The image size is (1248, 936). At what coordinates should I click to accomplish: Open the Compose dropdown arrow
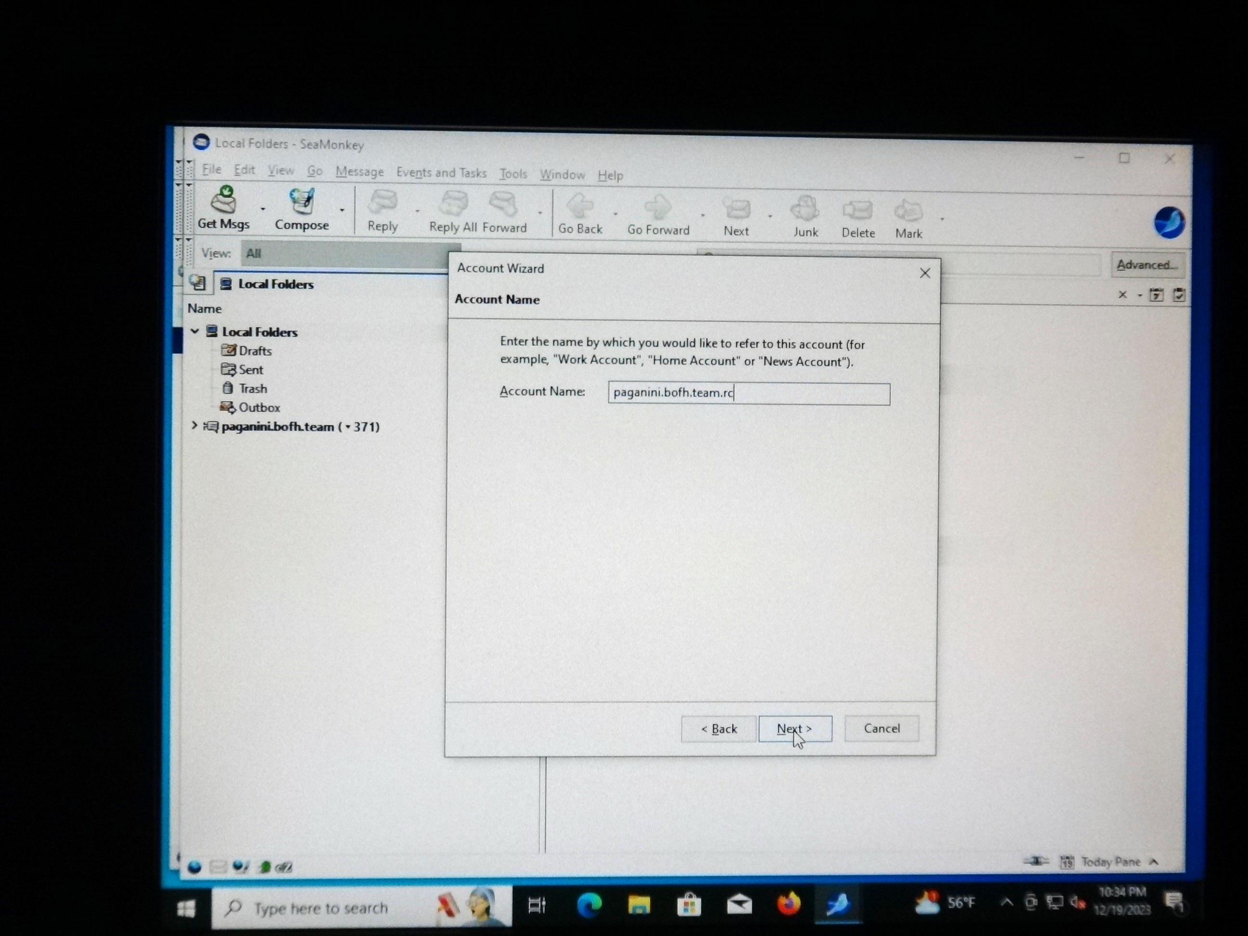(342, 210)
